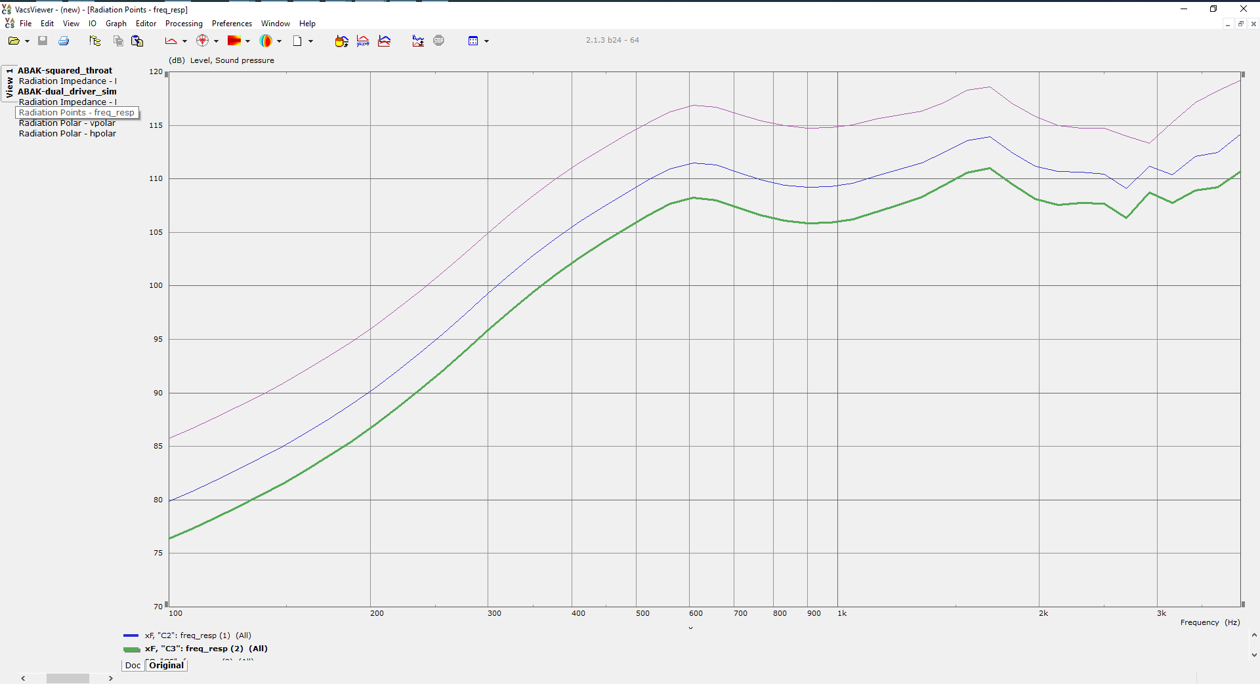This screenshot has width=1260, height=684.
Task: Select Radiation Impedance under ABAK-squared_throat
Action: (68, 81)
